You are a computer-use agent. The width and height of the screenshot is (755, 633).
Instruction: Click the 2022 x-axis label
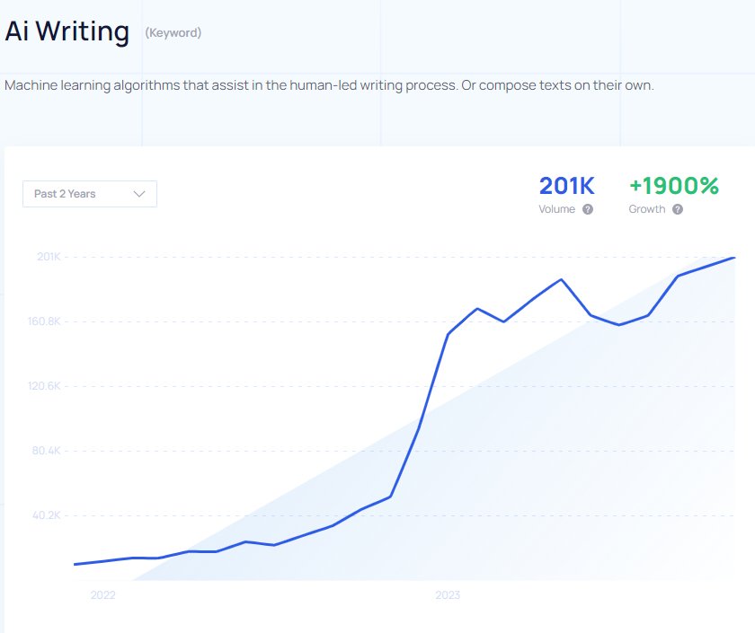103,595
